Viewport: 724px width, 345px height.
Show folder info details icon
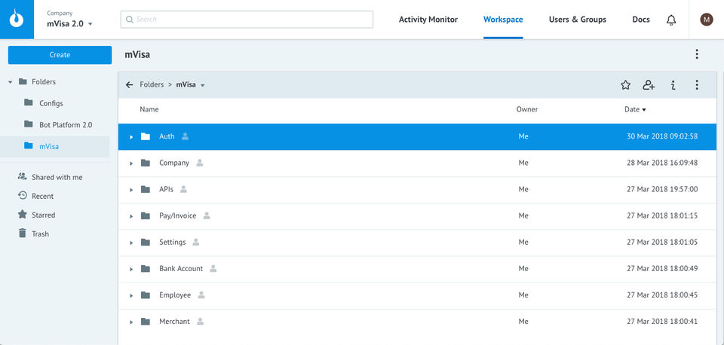[673, 85]
